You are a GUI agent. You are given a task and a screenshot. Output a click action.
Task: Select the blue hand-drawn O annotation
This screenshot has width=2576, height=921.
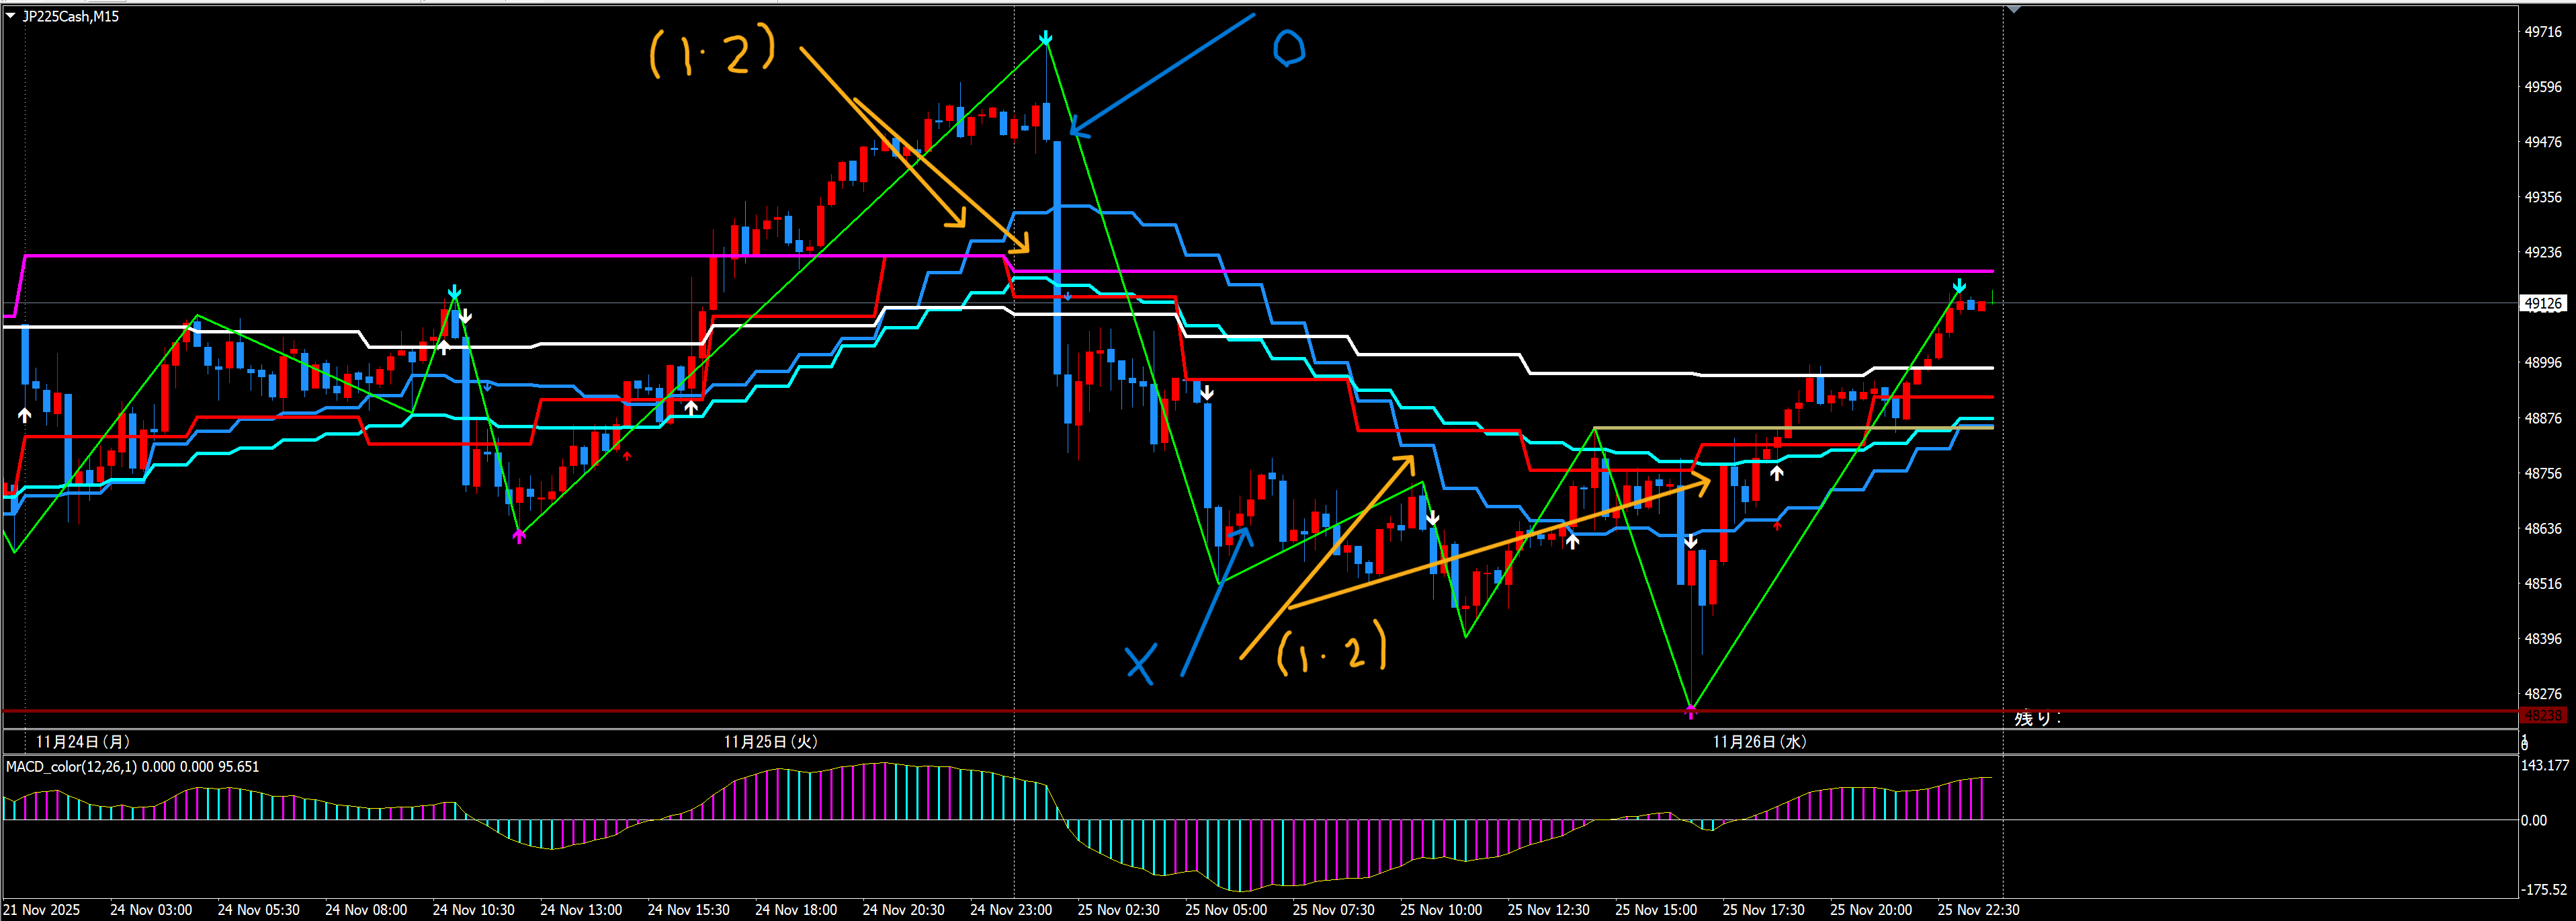1288,47
